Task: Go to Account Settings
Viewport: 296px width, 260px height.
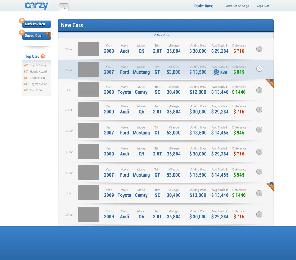Action: click(238, 6)
